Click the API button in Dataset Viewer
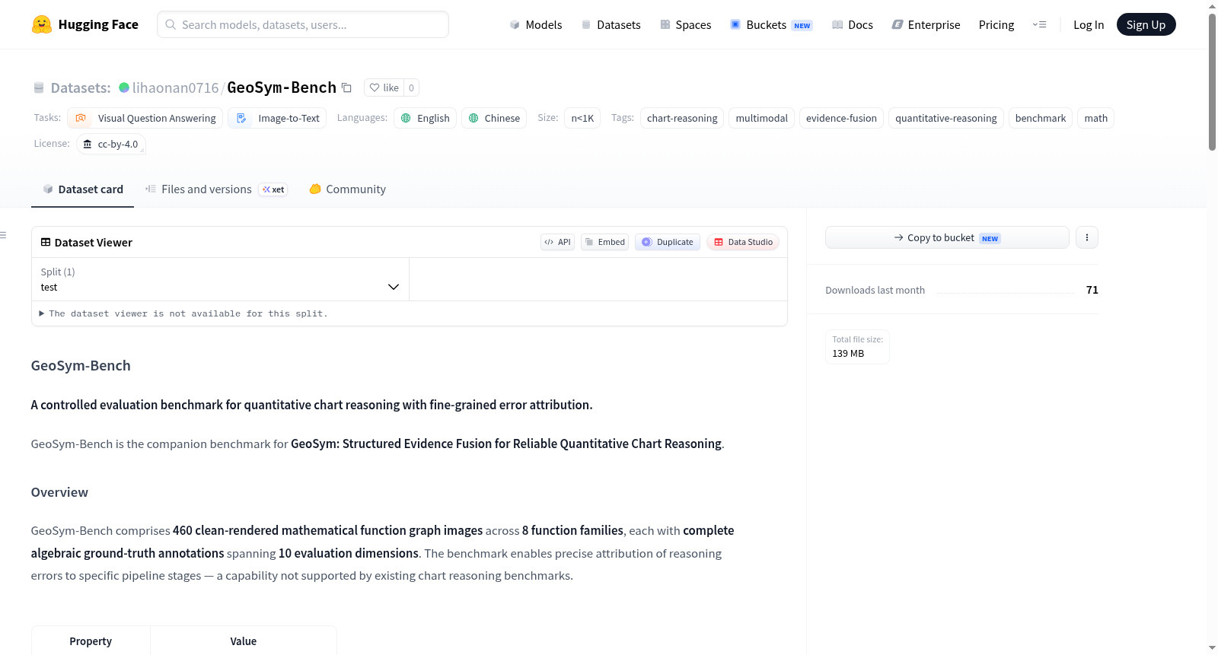The image size is (1218, 655). pos(557,242)
